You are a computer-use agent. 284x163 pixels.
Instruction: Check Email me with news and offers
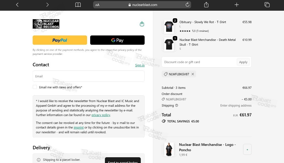(x=35, y=87)
